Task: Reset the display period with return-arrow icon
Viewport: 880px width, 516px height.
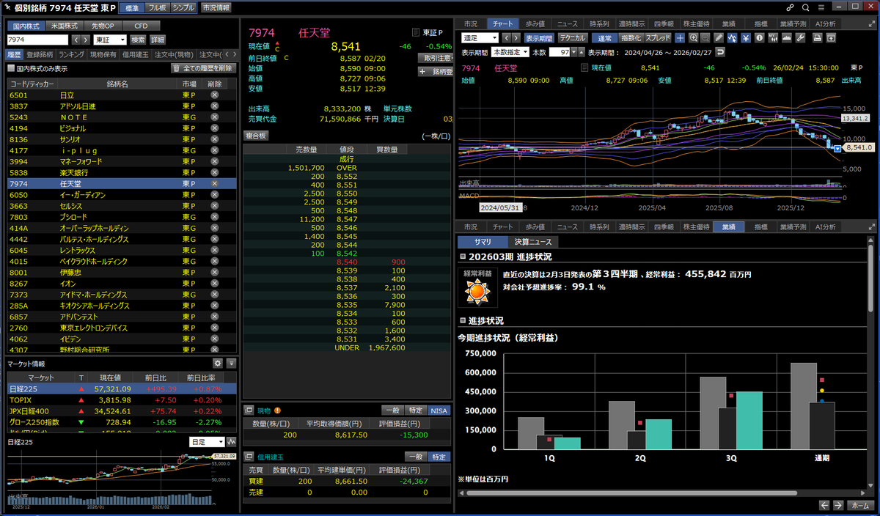Action: pyautogui.click(x=720, y=52)
